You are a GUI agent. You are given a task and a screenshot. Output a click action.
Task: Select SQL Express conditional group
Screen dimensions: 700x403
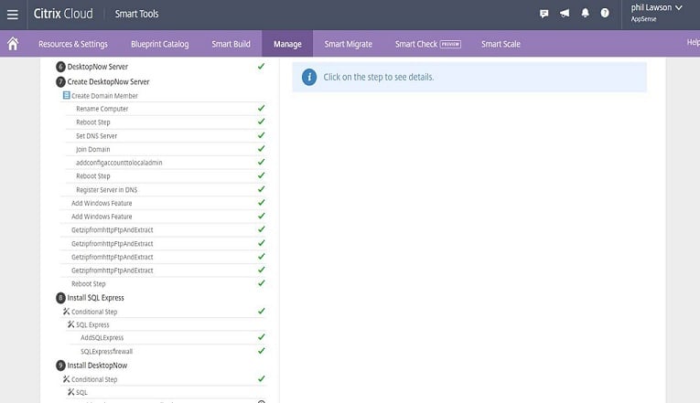point(92,325)
